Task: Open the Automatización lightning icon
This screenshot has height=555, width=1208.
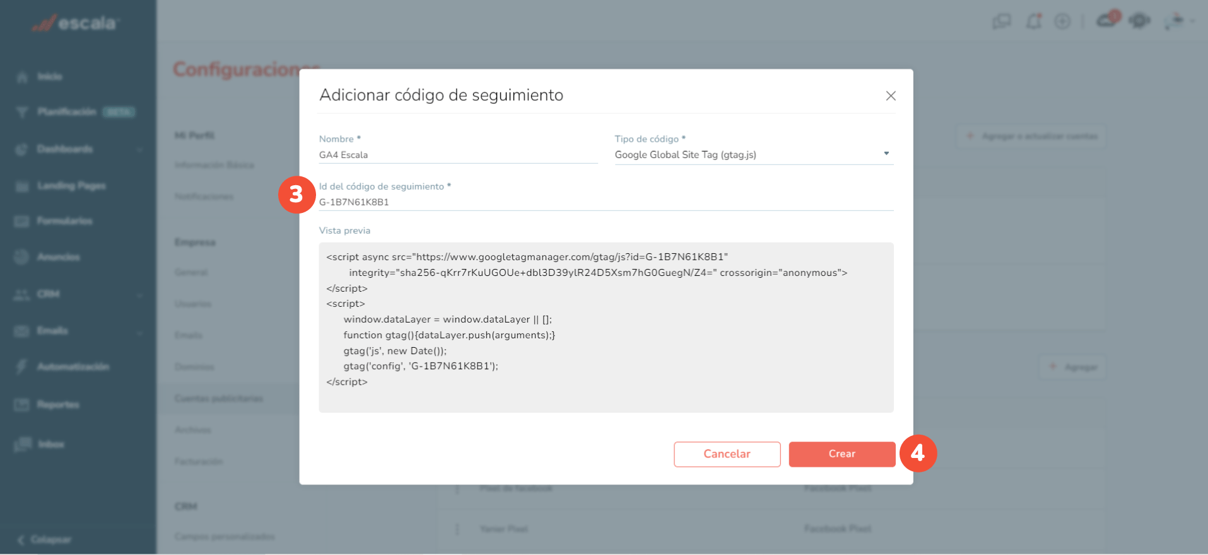Action: tap(22, 367)
